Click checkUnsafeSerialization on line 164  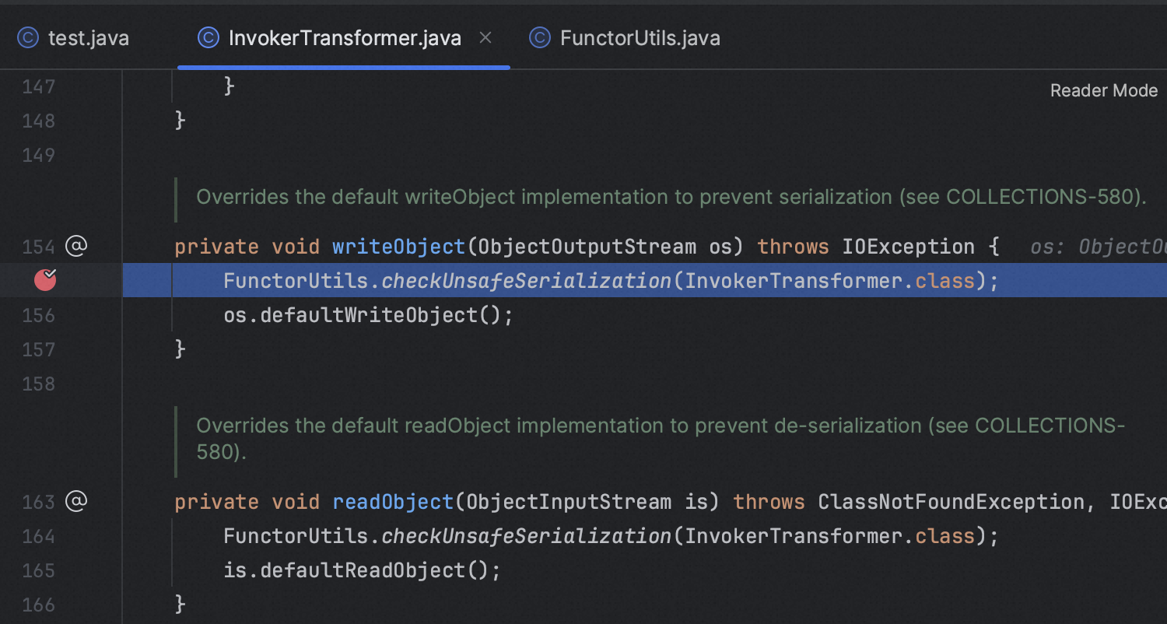point(526,536)
